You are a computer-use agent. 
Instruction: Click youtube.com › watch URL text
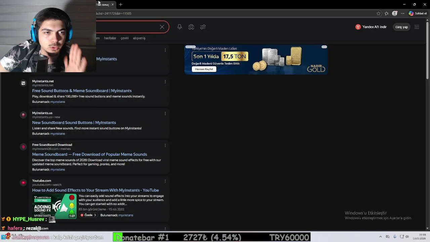[x=47, y=185]
